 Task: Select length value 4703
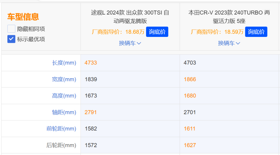[190, 63]
